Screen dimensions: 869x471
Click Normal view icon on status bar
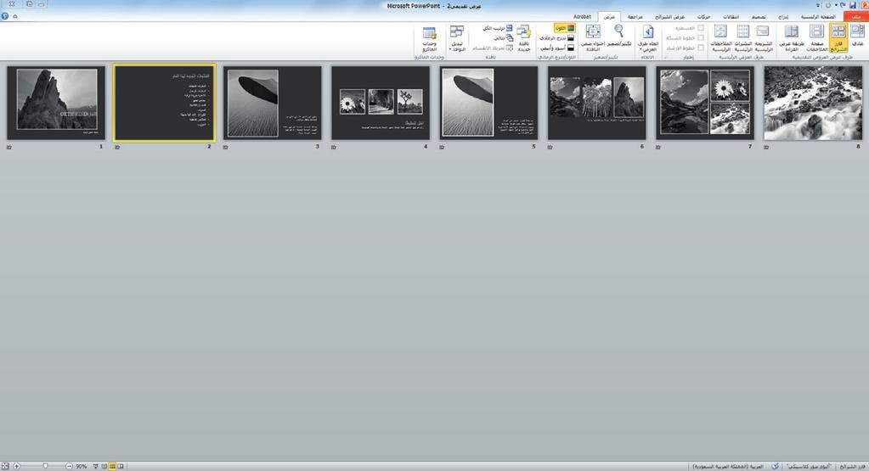[121, 467]
